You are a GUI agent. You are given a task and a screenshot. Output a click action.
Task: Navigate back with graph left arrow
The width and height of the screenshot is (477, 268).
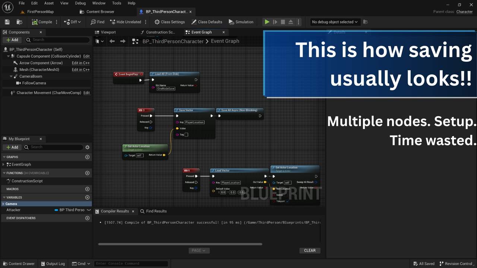pyautogui.click(x=112, y=41)
